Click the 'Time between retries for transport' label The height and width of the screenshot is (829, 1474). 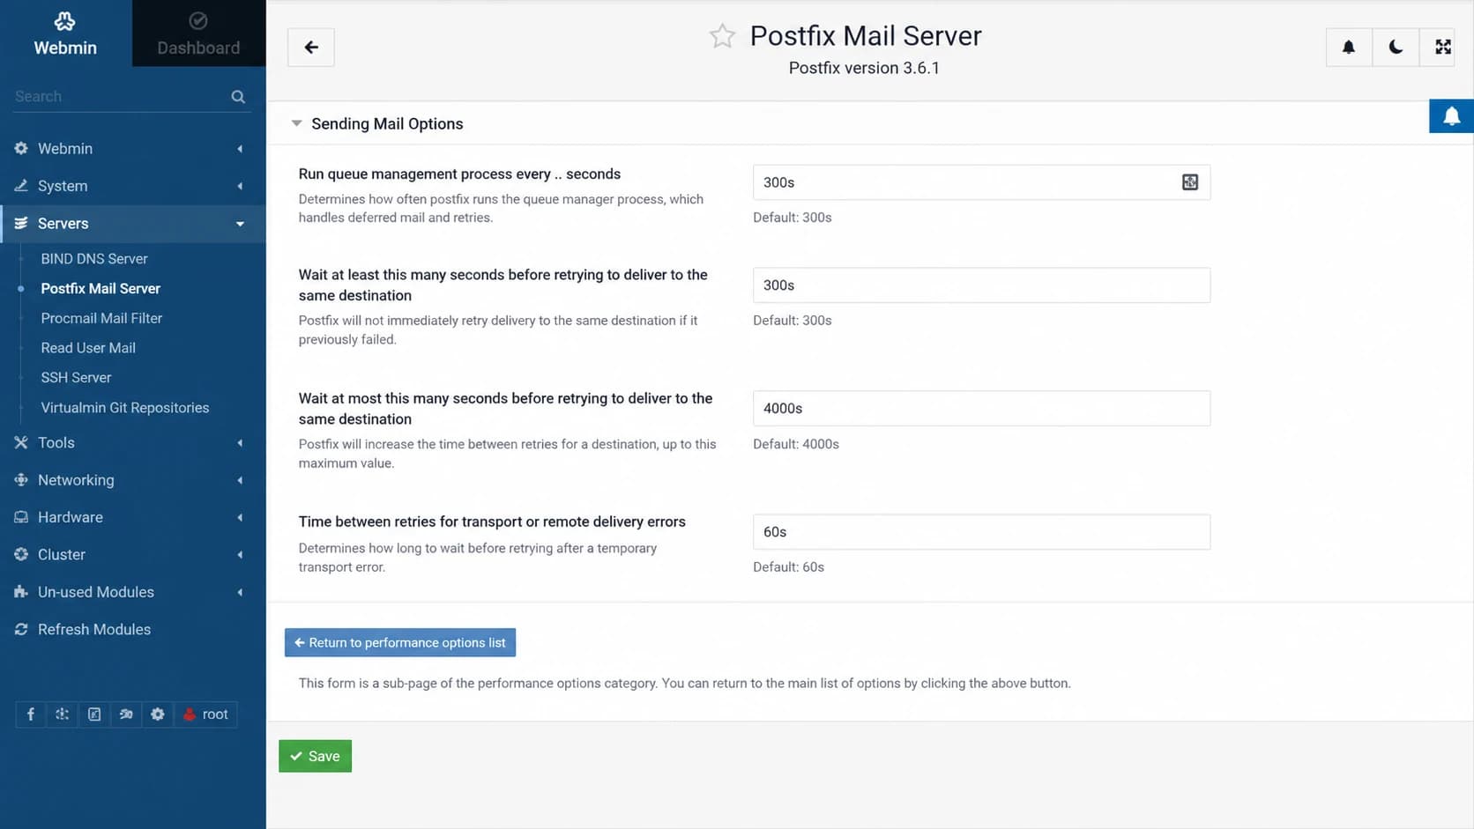point(492,522)
